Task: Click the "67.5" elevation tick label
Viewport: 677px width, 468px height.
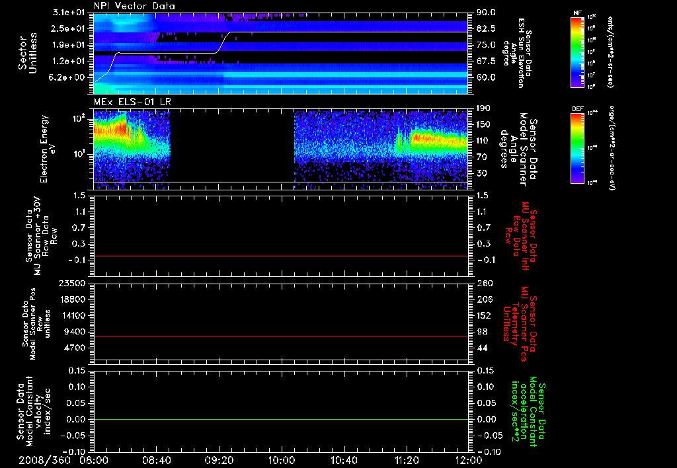Action: [x=486, y=61]
